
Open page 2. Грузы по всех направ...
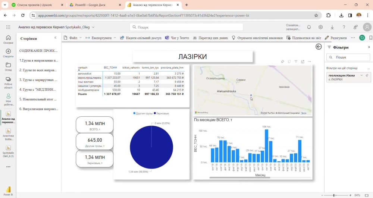click(x=38, y=70)
